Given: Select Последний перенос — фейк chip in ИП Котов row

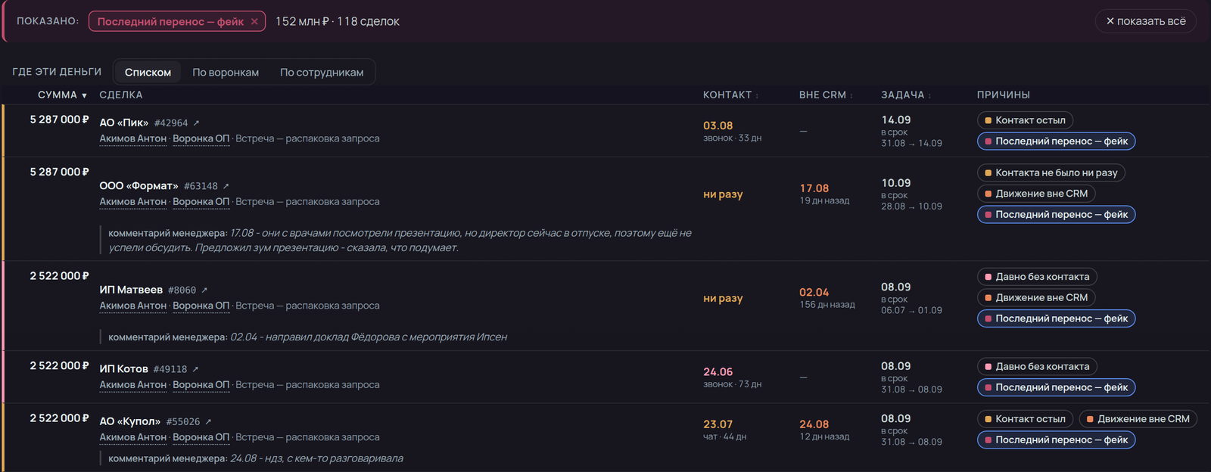Looking at the screenshot, I should [1057, 387].
